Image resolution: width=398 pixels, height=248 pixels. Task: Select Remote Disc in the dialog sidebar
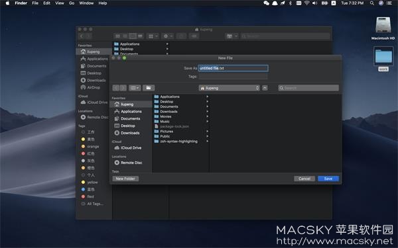coord(131,163)
